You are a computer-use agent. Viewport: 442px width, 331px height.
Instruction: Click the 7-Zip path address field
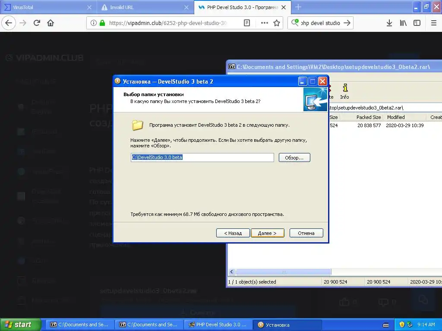(x=385, y=107)
